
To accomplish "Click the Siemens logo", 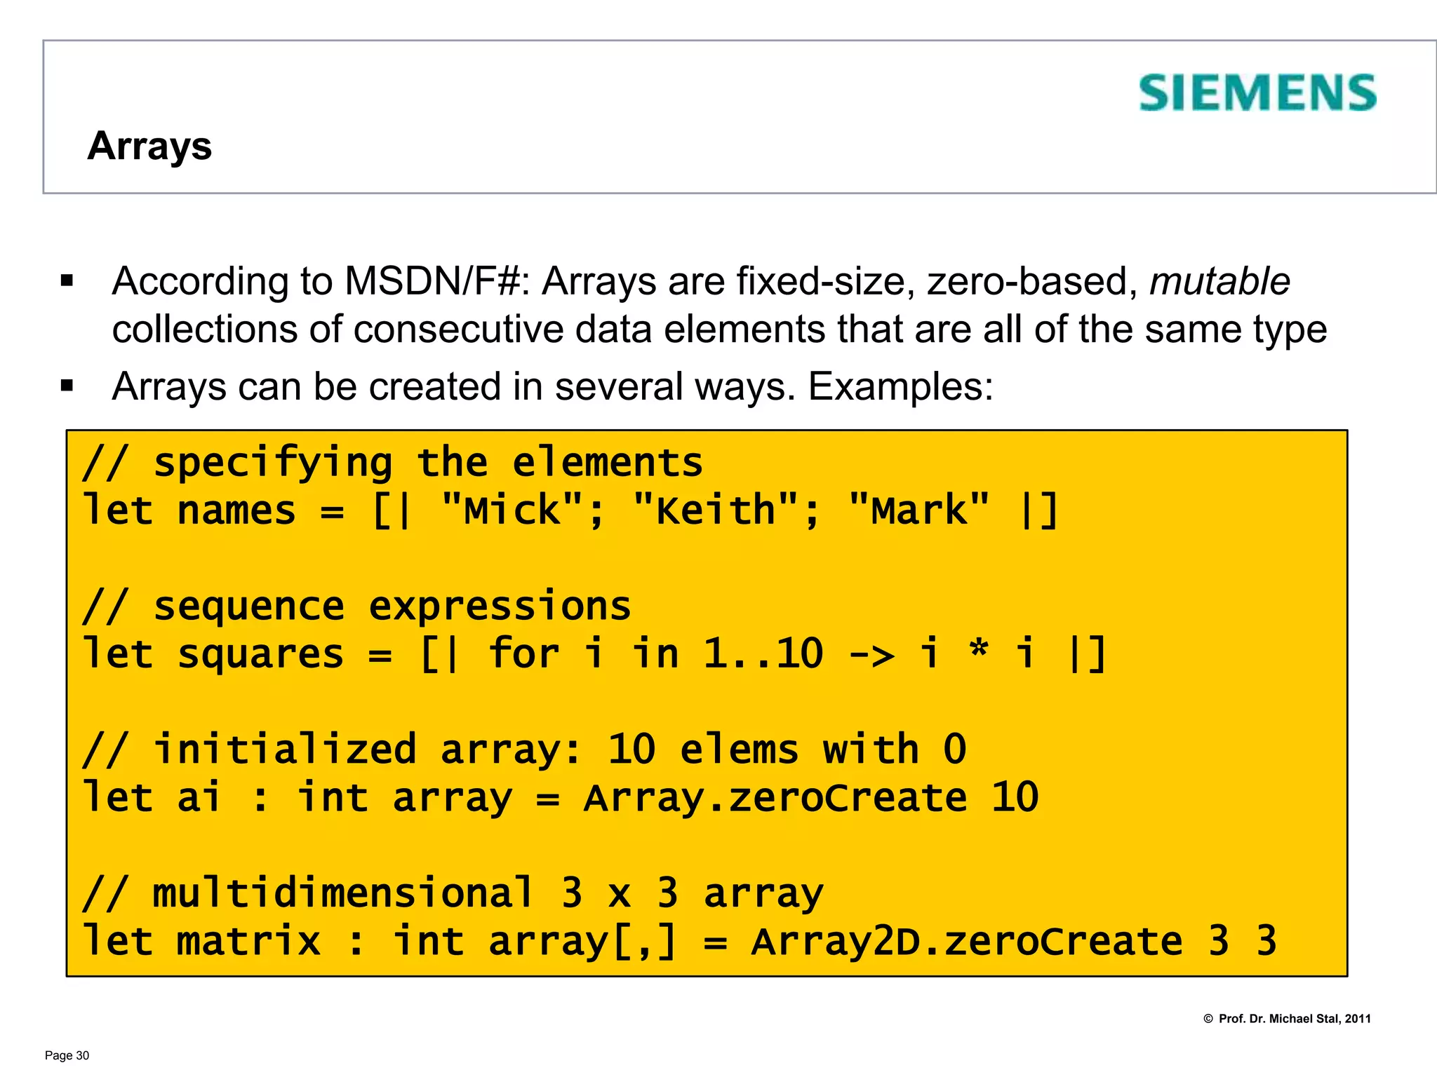I will click(x=1257, y=93).
